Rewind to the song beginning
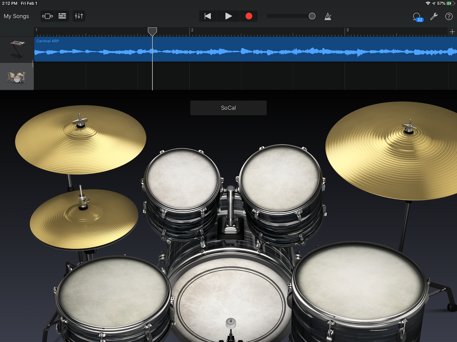 coord(208,16)
